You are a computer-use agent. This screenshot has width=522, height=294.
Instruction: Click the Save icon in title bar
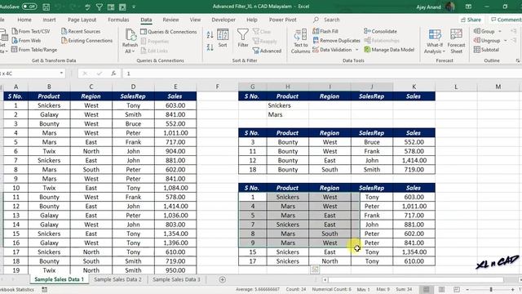click(46, 7)
